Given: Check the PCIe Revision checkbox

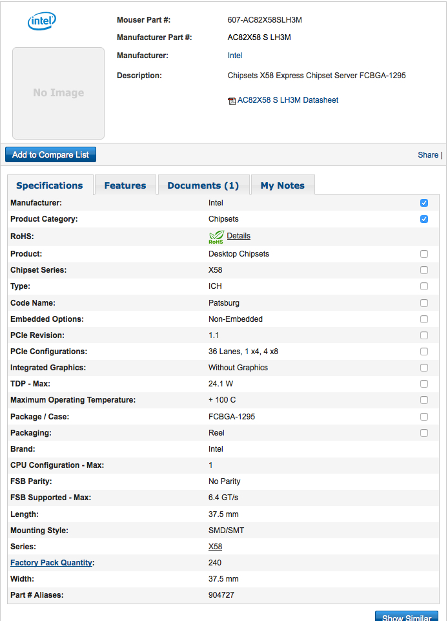Looking at the screenshot, I should tap(424, 335).
